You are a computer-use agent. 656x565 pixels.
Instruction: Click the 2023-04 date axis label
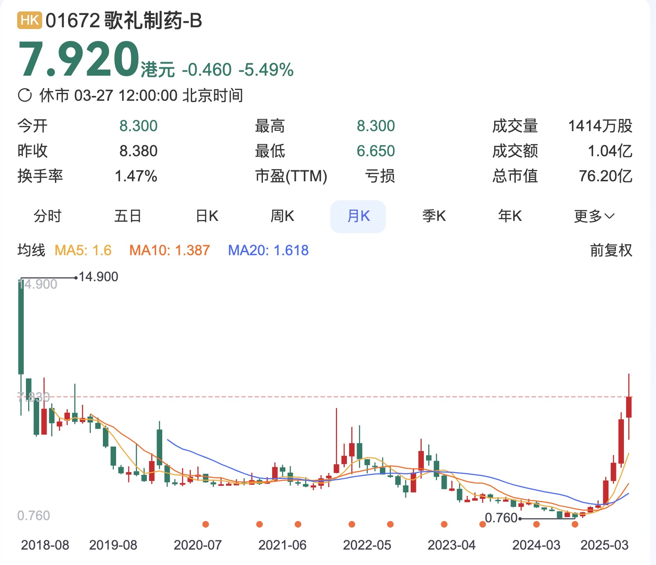452,545
